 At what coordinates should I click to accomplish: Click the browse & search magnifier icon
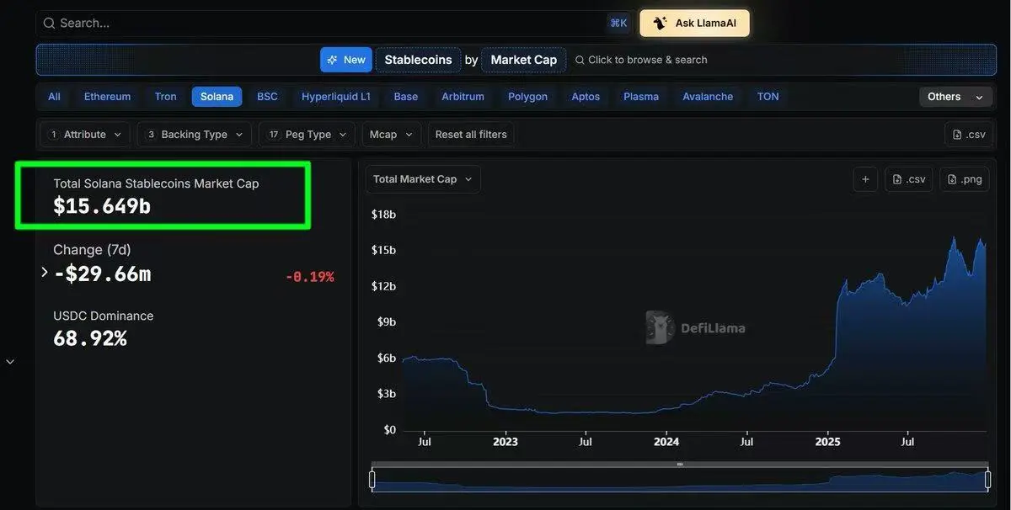click(x=580, y=60)
